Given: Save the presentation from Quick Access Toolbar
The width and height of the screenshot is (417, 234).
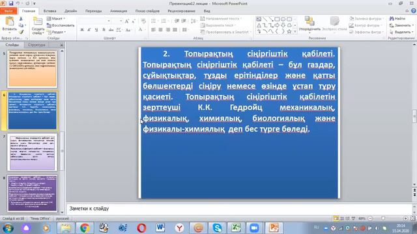Looking at the screenshot, I should pyautogui.click(x=10, y=3).
